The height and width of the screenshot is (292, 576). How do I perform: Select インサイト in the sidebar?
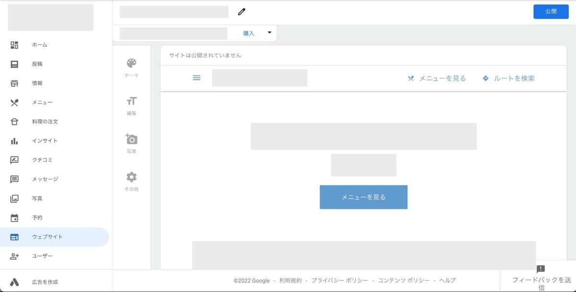coord(45,141)
